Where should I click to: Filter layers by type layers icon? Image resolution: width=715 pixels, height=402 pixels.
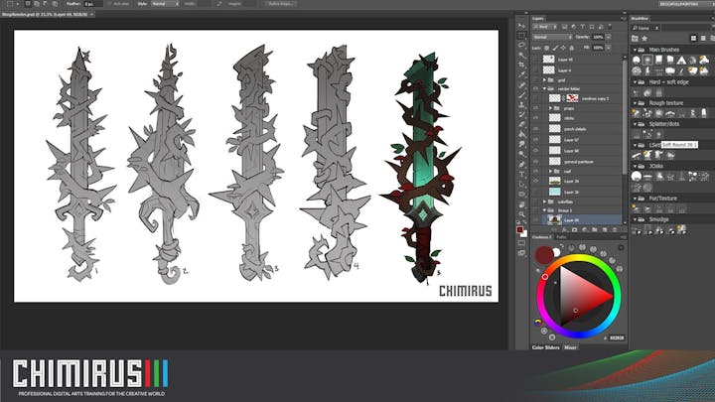[x=583, y=27]
